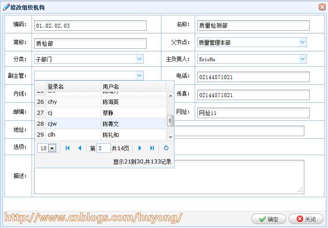This screenshot has height=228, width=328.
Task: Click the 网址 input field
Action: pos(253,113)
